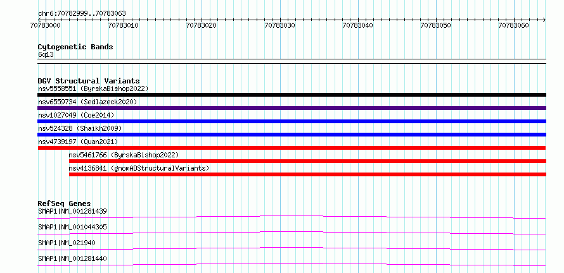The image size is (564, 273).
Task: Open variant nsv4739197 (Quan2021) label
Action: [78, 142]
